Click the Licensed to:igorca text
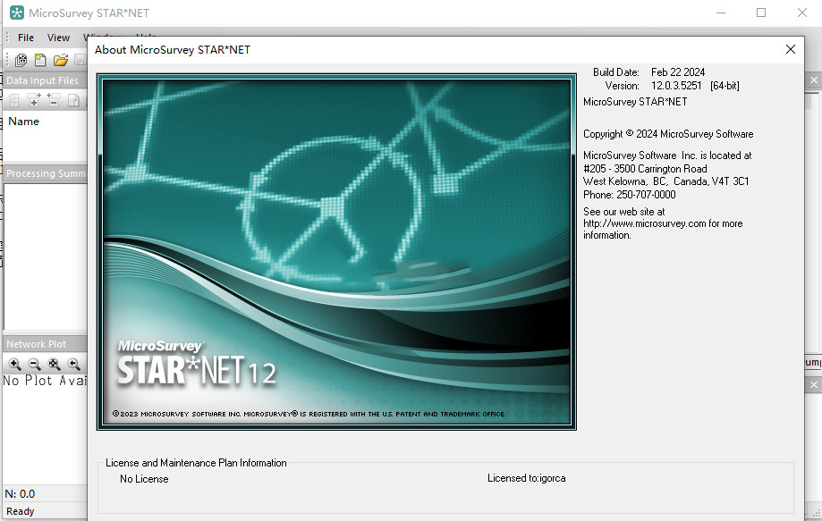This screenshot has height=521, width=822. click(x=526, y=478)
